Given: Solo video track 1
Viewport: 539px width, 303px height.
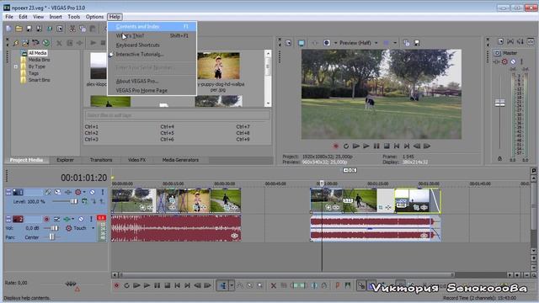Looking at the screenshot, I should [x=102, y=192].
